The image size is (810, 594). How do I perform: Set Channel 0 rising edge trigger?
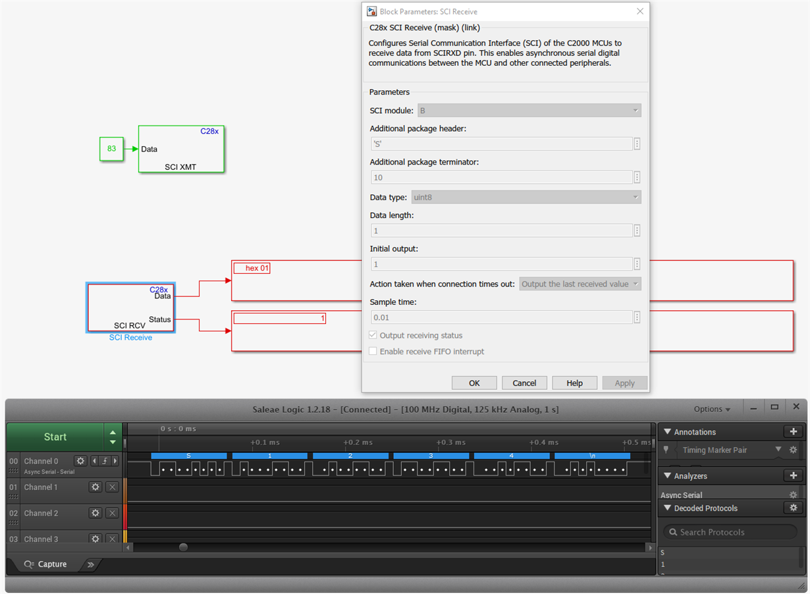click(105, 461)
